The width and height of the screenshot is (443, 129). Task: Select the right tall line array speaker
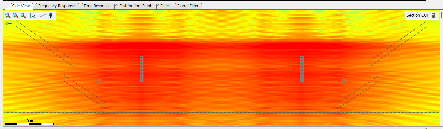point(302,69)
